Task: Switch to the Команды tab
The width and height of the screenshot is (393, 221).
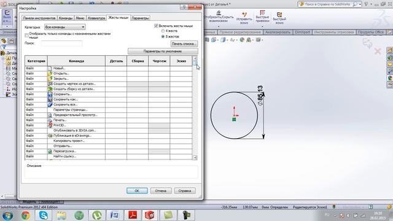Action: coord(66,18)
